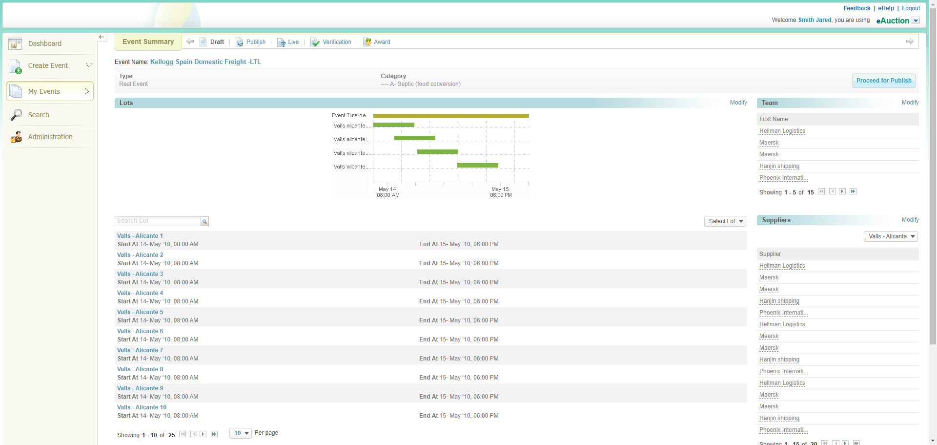This screenshot has height=445, width=937.
Task: Open the Select Lot dropdown
Action: pyautogui.click(x=725, y=221)
